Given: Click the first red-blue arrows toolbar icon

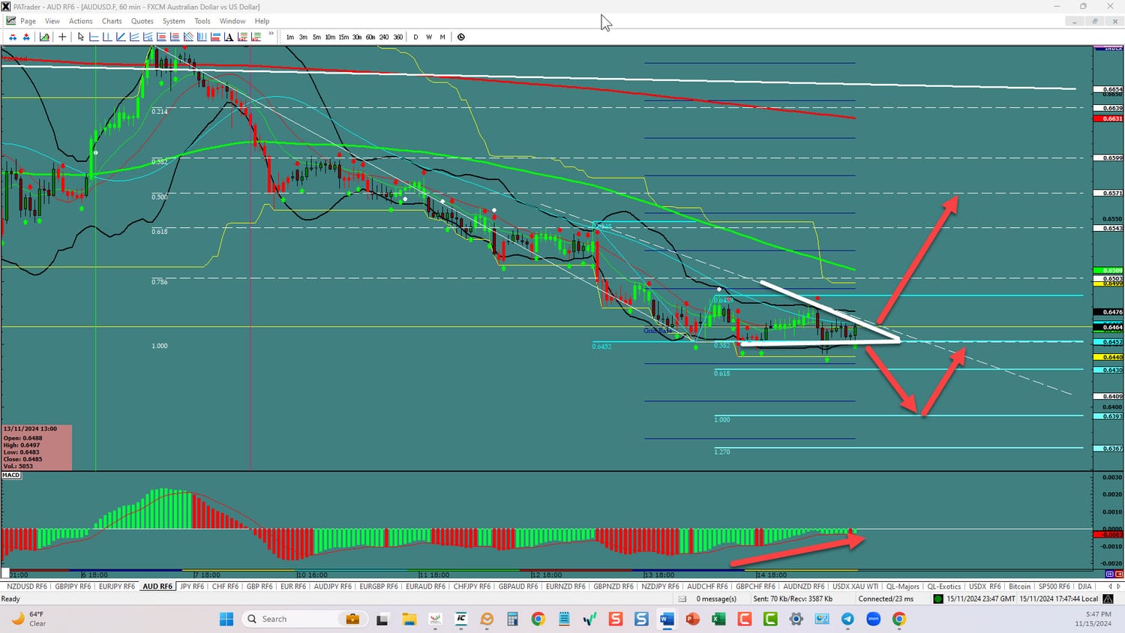Looking at the screenshot, I should (13, 37).
